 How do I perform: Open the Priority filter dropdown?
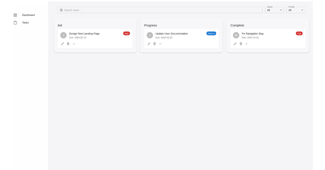[x=295, y=10]
